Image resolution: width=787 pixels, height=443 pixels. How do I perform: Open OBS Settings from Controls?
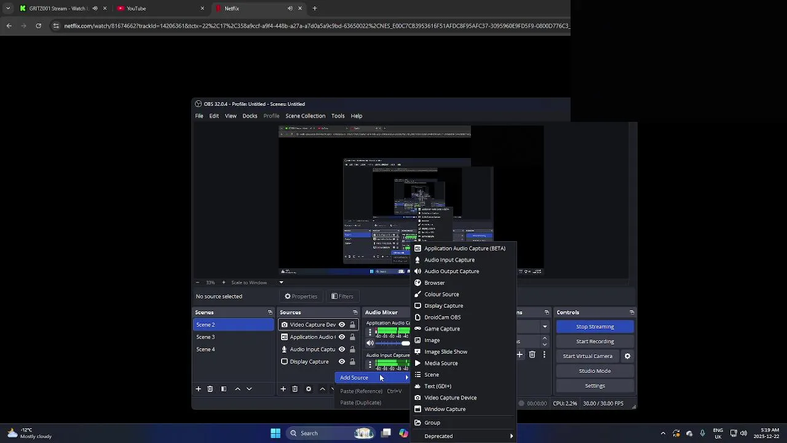pos(595,386)
